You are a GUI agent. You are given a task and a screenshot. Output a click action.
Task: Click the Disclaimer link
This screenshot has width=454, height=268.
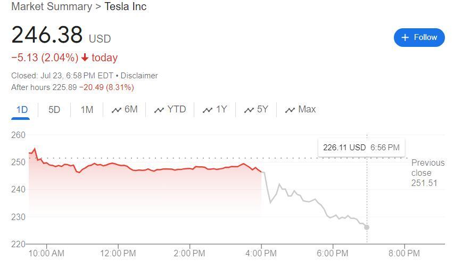click(139, 76)
